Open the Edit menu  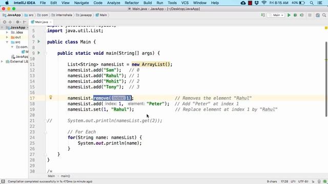pyautogui.click(x=53, y=3)
